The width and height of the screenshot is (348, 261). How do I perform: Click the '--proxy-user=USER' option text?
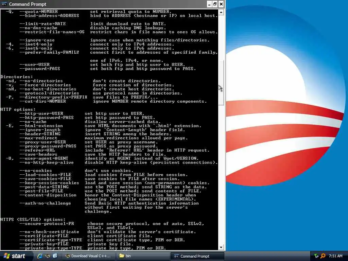click(42, 142)
